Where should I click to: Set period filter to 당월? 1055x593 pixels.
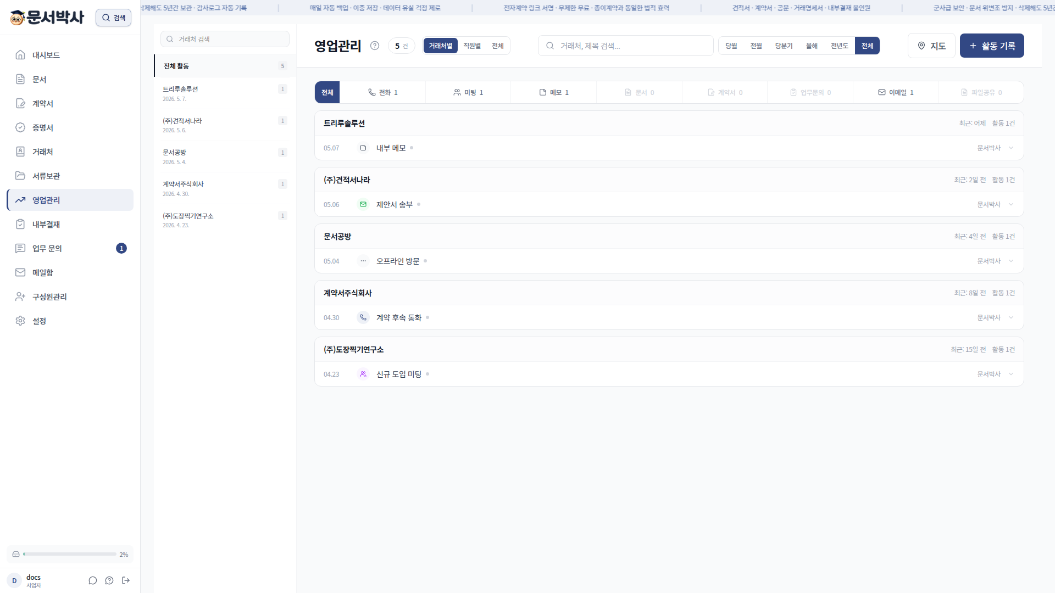pyautogui.click(x=731, y=46)
